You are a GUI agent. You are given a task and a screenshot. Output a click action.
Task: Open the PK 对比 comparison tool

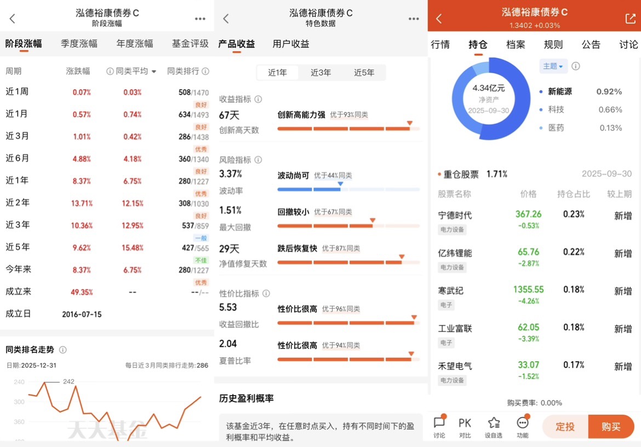pos(465,427)
